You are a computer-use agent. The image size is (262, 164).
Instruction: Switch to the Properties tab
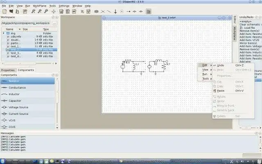[8, 70]
